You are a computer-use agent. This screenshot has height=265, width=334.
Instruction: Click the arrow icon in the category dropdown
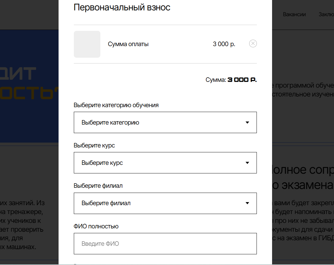click(x=247, y=123)
